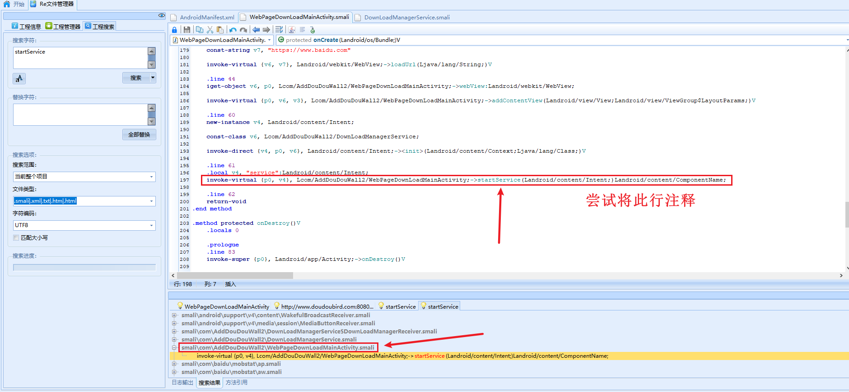The width and height of the screenshot is (849, 392).
Task: Click the home icon beside 开始
Action: (x=6, y=4)
